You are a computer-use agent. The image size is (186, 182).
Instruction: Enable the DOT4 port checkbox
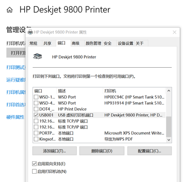tap(36, 109)
